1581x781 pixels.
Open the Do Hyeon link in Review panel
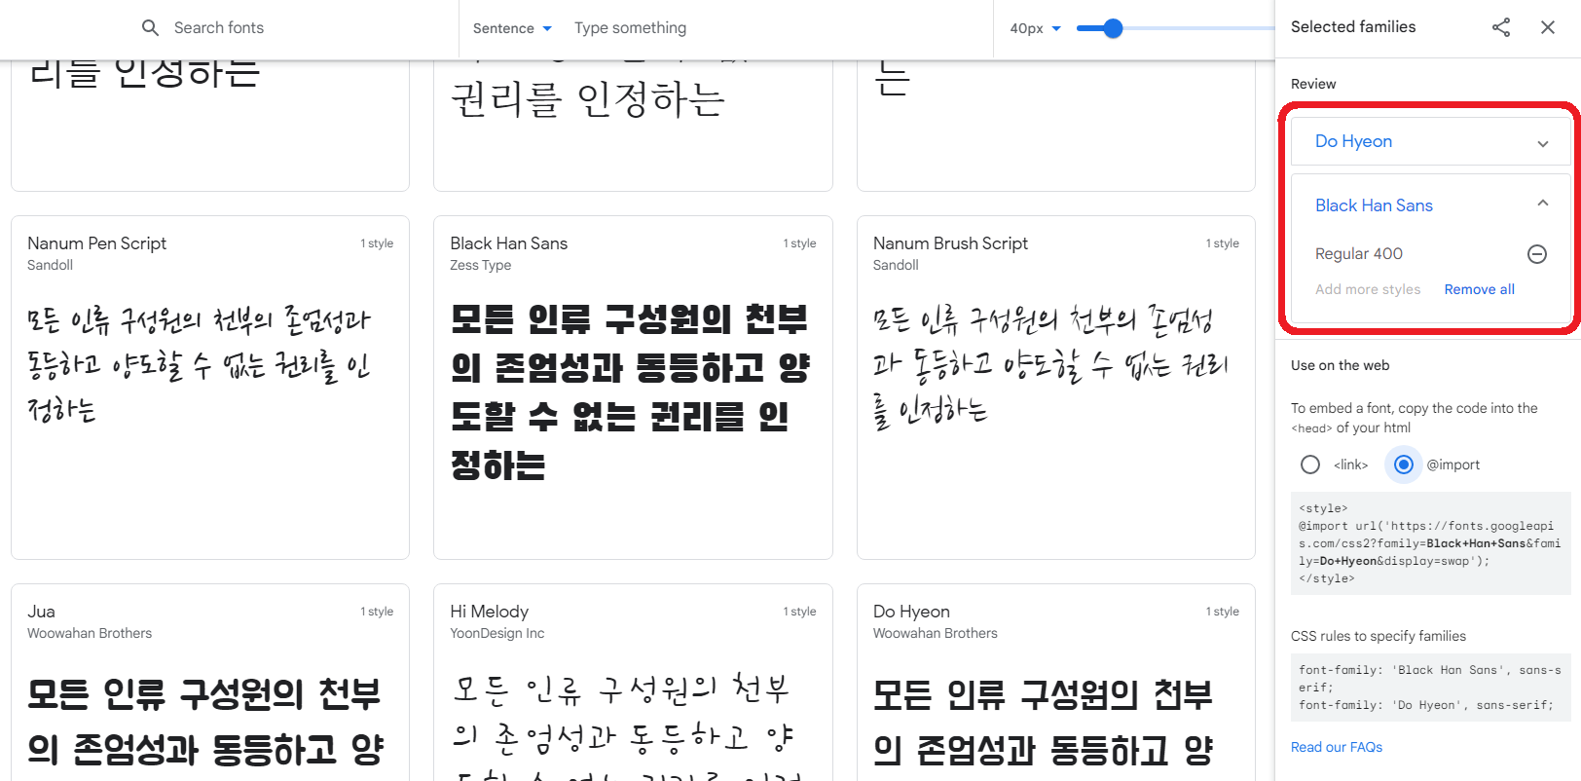[x=1353, y=141]
